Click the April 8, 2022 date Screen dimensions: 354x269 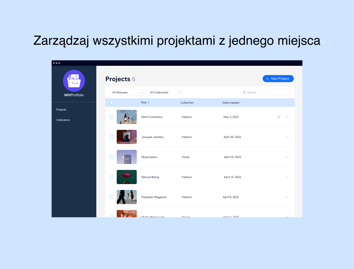231,197
